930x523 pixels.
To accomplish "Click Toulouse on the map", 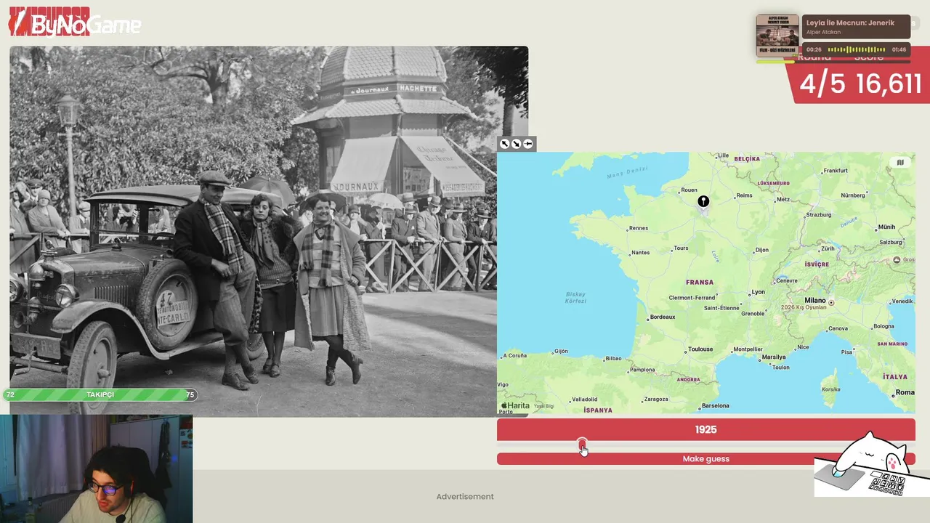I will click(x=700, y=349).
